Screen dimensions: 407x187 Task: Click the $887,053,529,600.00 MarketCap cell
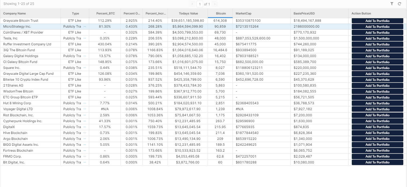click(x=262, y=38)
